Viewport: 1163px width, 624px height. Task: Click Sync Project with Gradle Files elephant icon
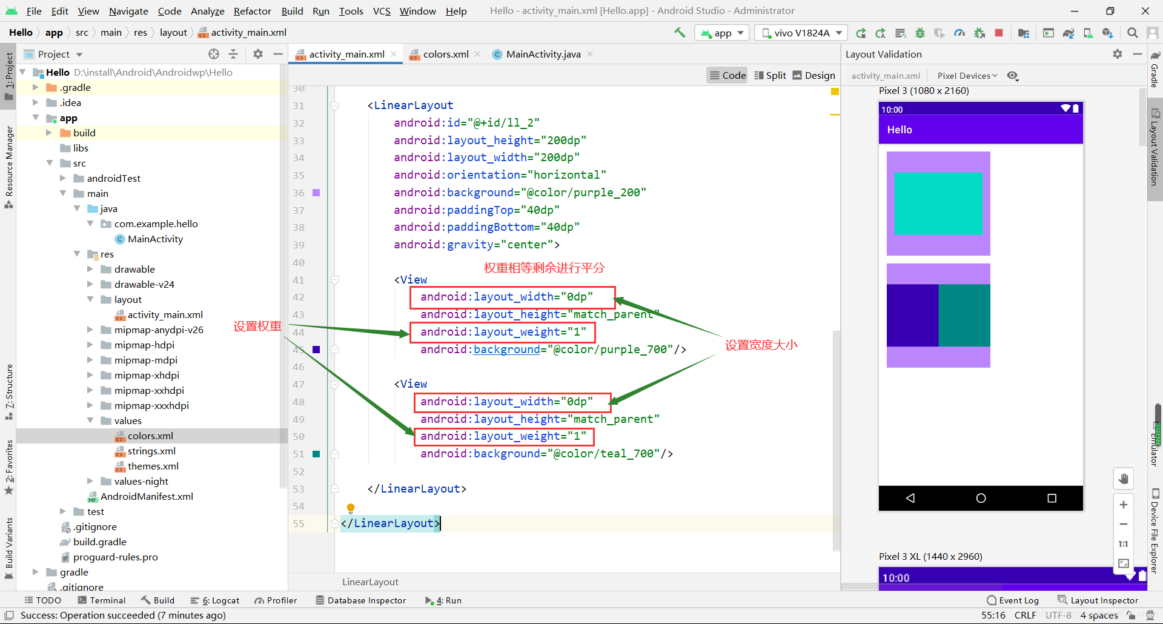click(x=1069, y=33)
